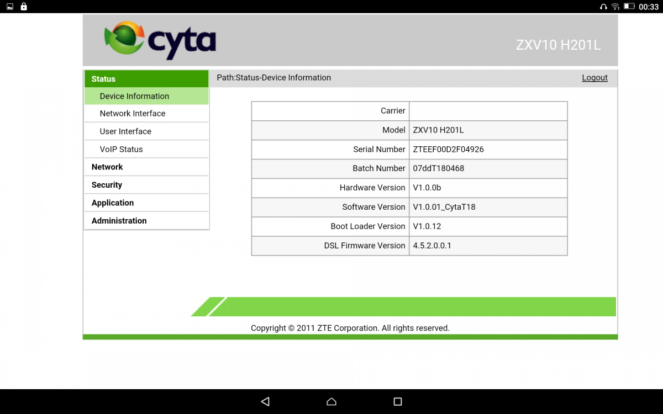Click the Hardware Version label
Image resolution: width=663 pixels, height=414 pixels.
click(x=372, y=188)
